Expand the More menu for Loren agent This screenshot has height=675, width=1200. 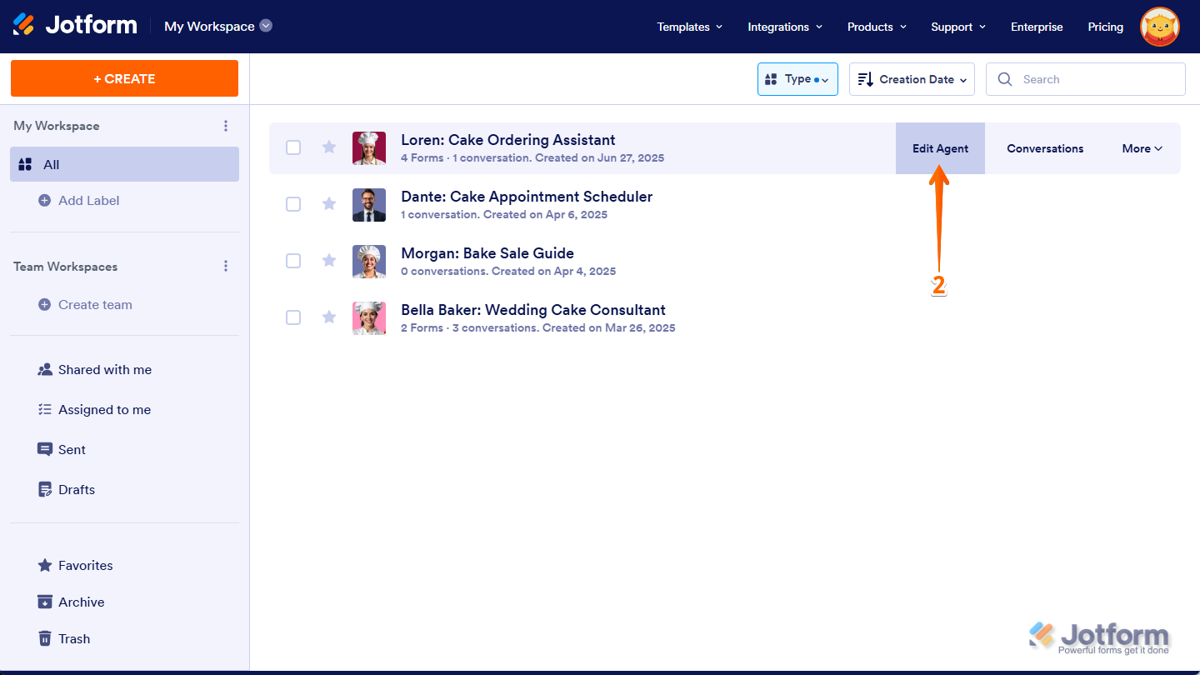coord(1141,148)
